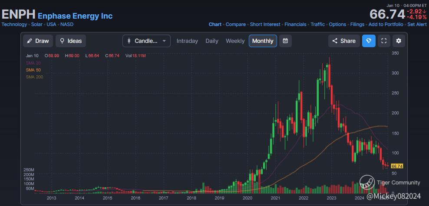429x206 pixels.
Task: Click Set Alert link
Action: click(x=417, y=24)
